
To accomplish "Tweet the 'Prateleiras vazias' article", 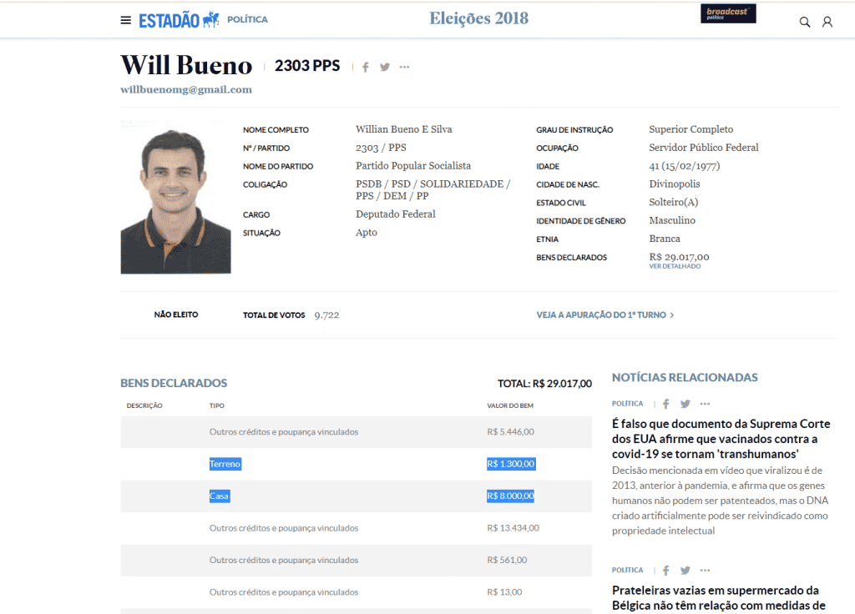I will coord(686,571).
